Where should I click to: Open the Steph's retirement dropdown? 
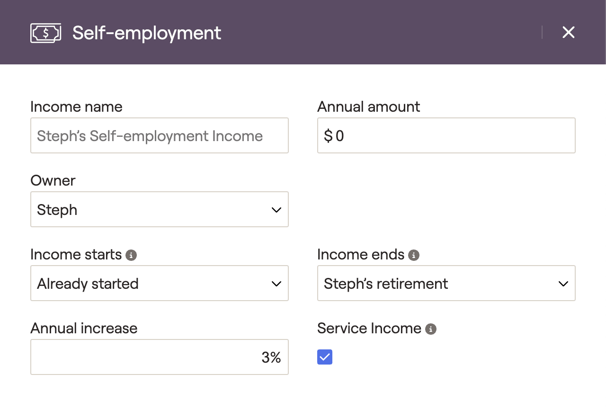tap(446, 283)
